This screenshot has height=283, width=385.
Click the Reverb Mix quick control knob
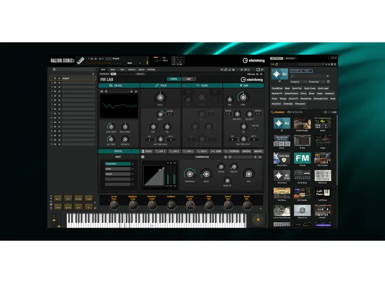coord(247,204)
